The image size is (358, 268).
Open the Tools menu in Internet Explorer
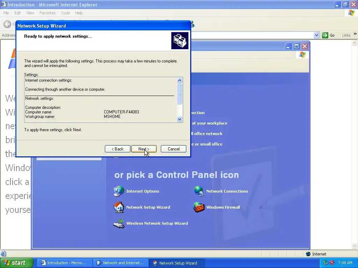[x=65, y=13]
